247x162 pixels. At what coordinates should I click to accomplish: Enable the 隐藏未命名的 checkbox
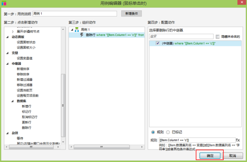[x=218, y=37]
